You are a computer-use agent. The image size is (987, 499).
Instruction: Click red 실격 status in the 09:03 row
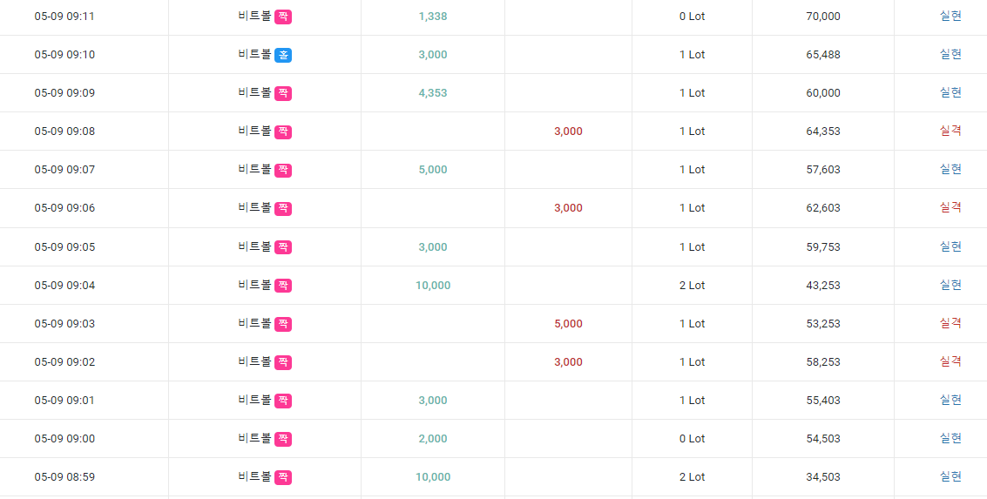tap(950, 323)
